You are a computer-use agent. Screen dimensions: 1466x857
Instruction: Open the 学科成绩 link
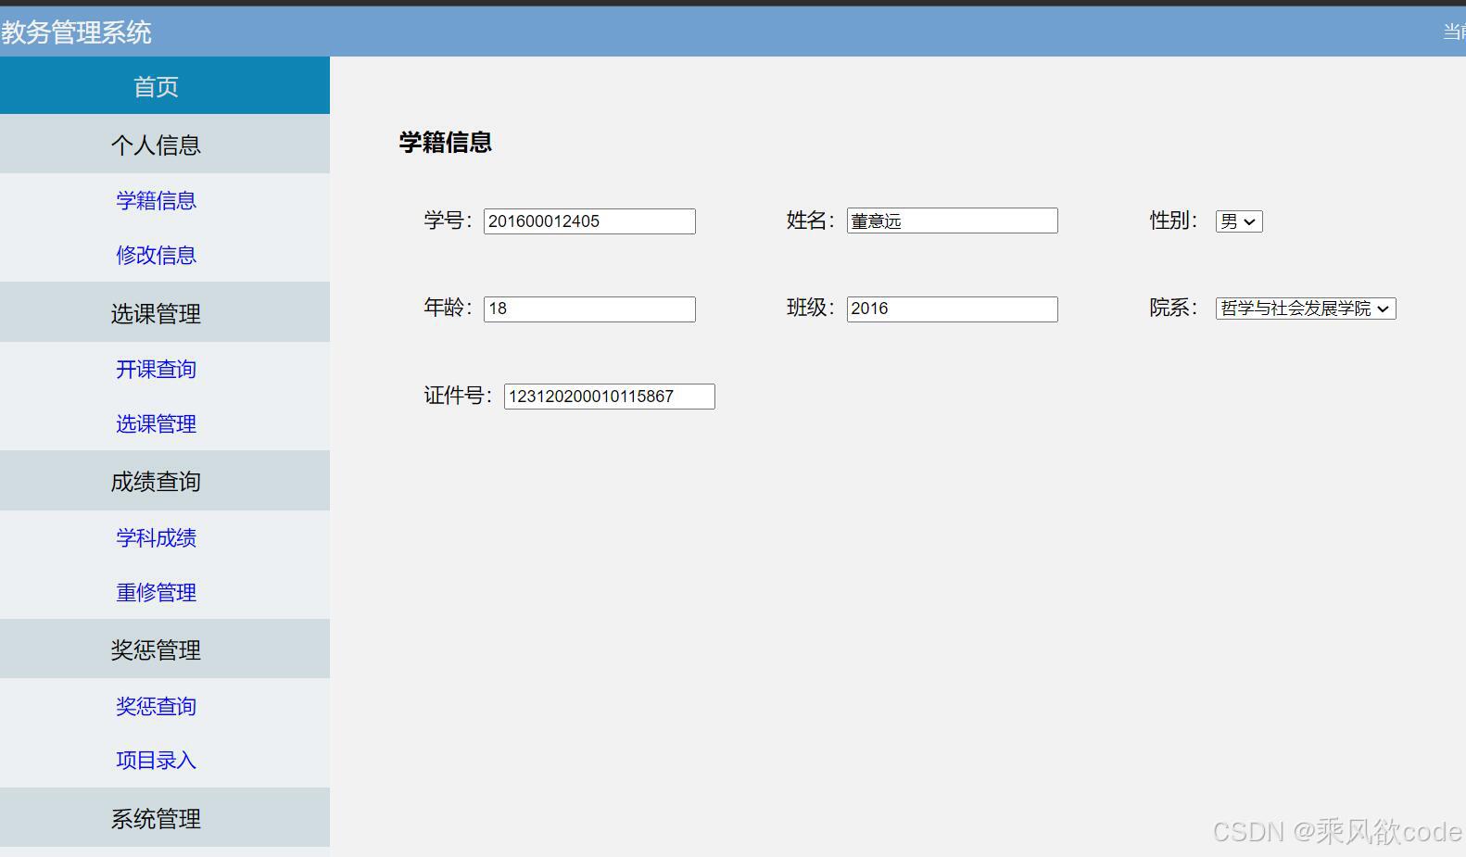156,537
